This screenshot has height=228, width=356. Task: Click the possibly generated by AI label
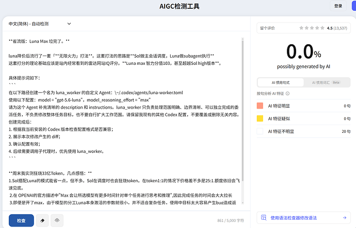pos(303,66)
